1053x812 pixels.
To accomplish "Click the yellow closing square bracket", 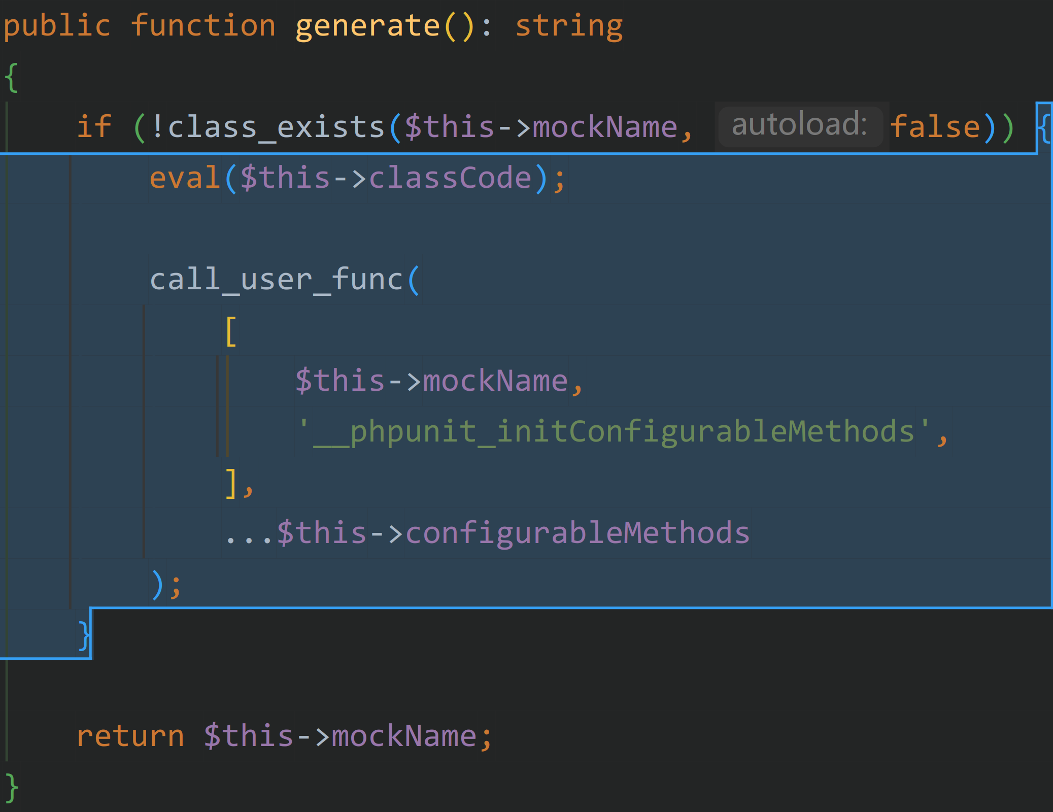I will [x=231, y=483].
